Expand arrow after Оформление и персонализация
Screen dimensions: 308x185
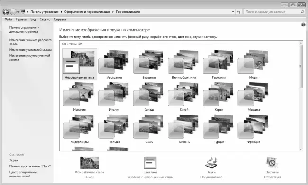pos(113,12)
